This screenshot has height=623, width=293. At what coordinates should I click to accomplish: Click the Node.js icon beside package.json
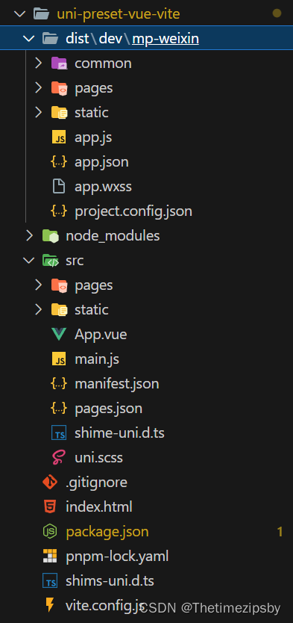[x=50, y=532]
